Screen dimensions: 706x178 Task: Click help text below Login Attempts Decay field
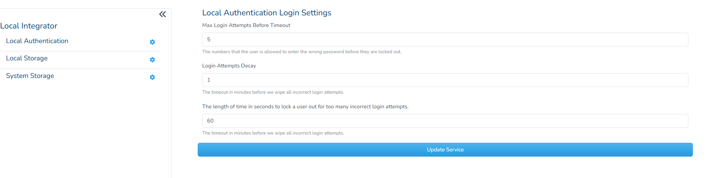(273, 92)
